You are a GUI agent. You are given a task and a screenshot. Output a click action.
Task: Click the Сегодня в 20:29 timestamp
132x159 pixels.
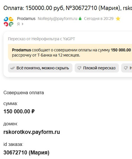point(99,19)
